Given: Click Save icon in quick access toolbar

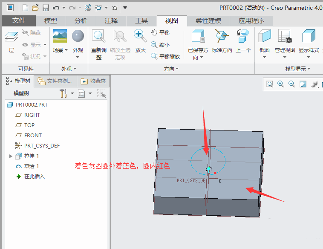Looking at the screenshot, I should click(46, 8).
